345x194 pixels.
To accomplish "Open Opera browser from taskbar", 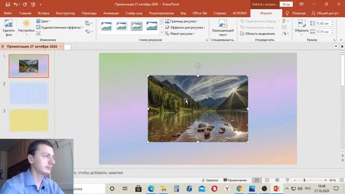I will [x=215, y=189].
